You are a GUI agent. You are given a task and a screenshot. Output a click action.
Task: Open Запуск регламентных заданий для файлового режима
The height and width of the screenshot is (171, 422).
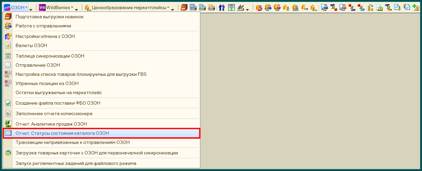tap(102, 163)
